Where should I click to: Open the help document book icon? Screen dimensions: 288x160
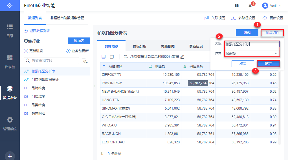click(237, 6)
